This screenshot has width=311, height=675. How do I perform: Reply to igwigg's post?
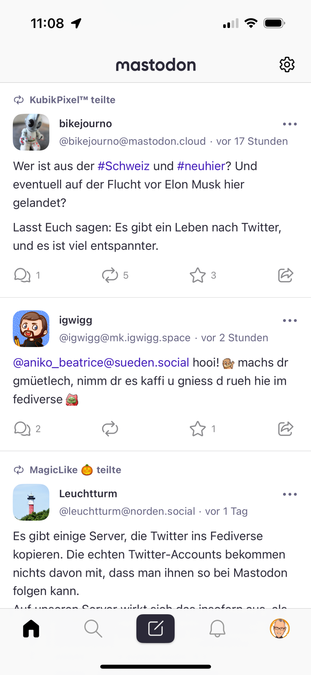22,429
